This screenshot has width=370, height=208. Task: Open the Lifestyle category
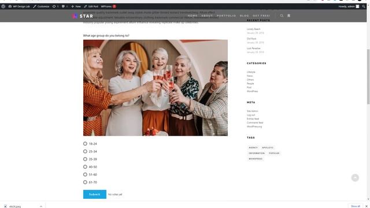[251, 72]
